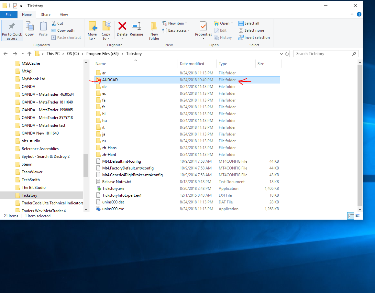Switch to the Share ribbon tab

(46, 15)
